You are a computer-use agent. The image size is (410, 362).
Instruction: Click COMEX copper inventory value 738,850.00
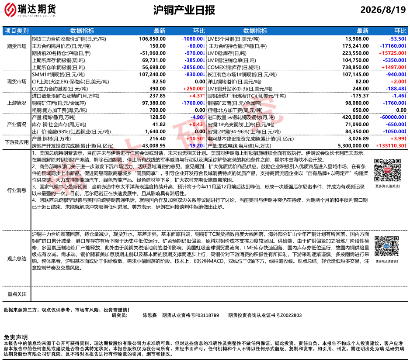click(356, 67)
